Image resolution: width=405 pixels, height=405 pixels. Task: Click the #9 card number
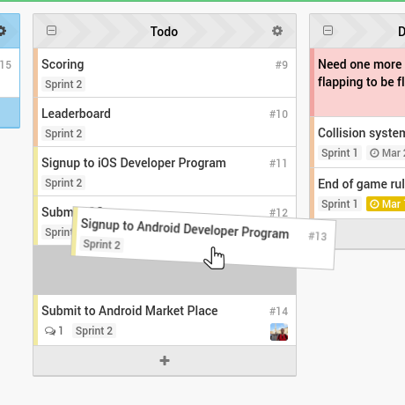[x=282, y=65]
